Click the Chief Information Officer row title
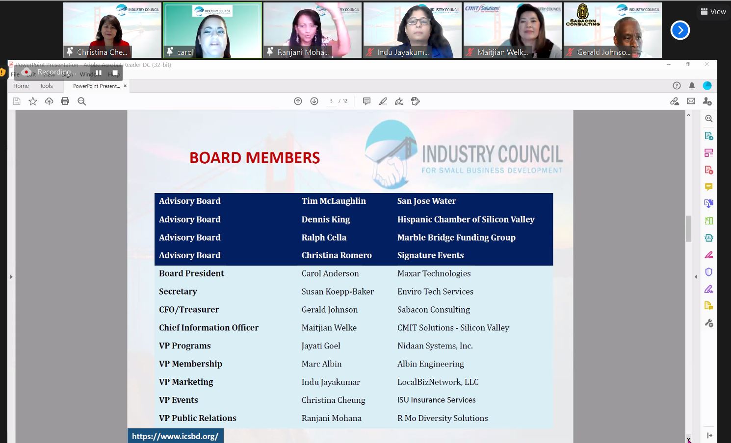The image size is (731, 443). (209, 327)
